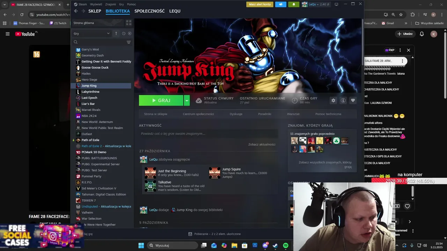Open YouTube notifications bell
This screenshot has height=251, width=447.
422,34
